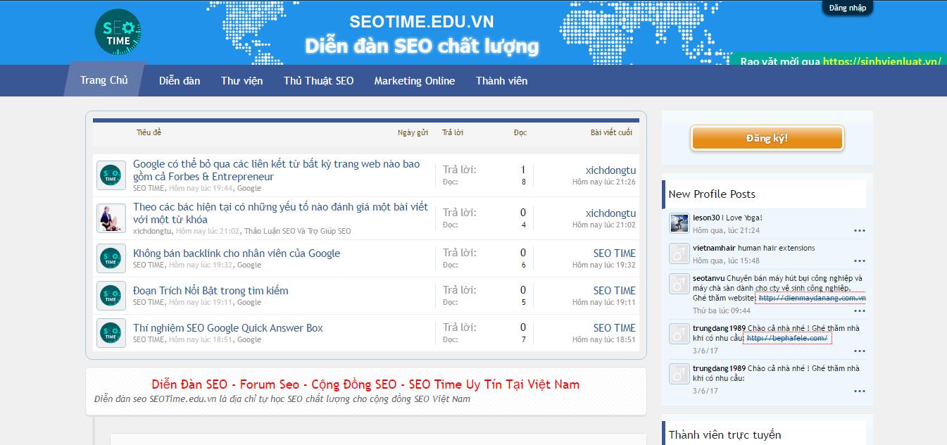Image resolution: width=947 pixels, height=445 pixels.
Task: Click avatar beside Đoạn Trích Nổi Bật thread
Action: click(111, 296)
